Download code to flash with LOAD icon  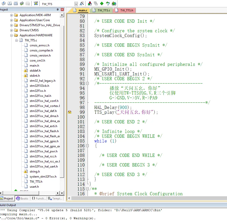point(36,4)
